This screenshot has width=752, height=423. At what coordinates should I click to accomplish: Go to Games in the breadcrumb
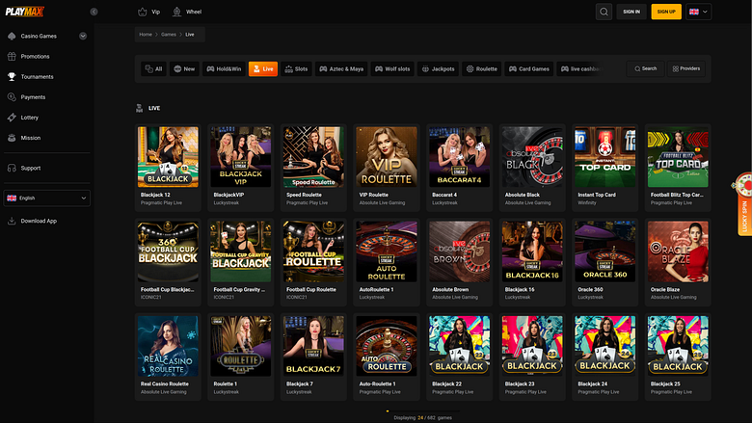point(169,35)
